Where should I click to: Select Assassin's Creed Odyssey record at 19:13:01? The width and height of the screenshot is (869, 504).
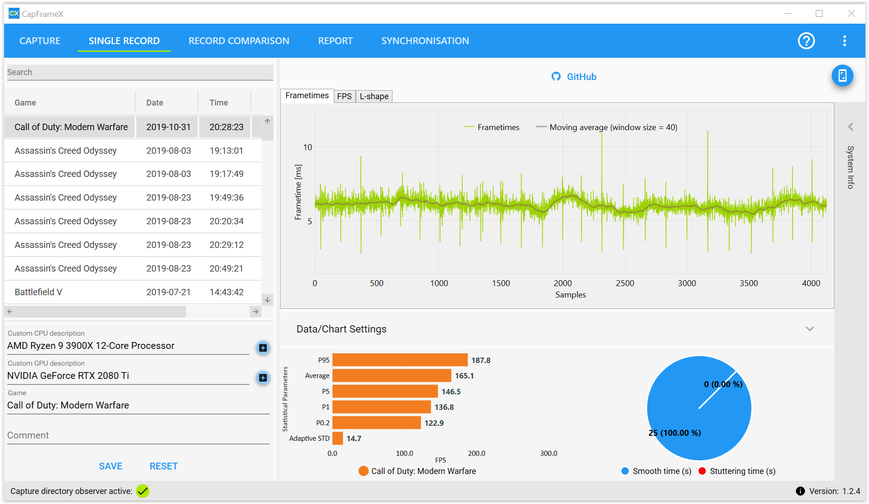[133, 151]
